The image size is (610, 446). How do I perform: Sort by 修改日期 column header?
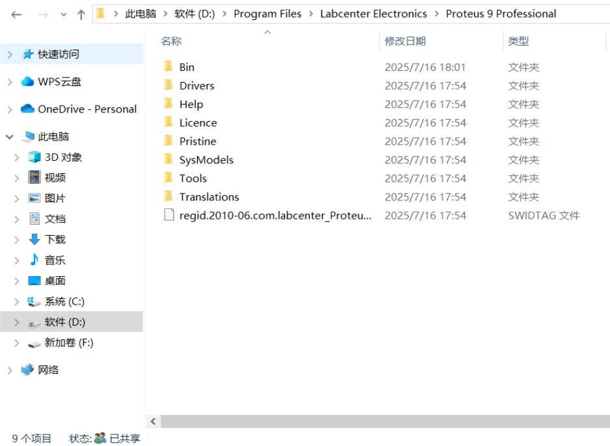coord(405,41)
